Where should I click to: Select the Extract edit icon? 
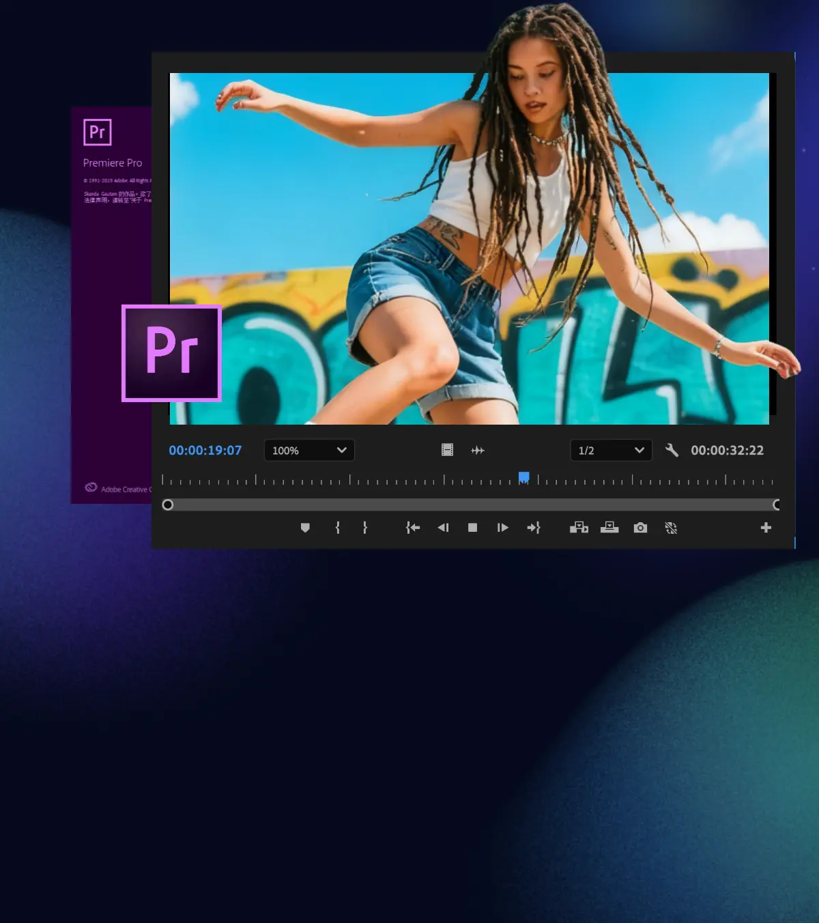609,527
